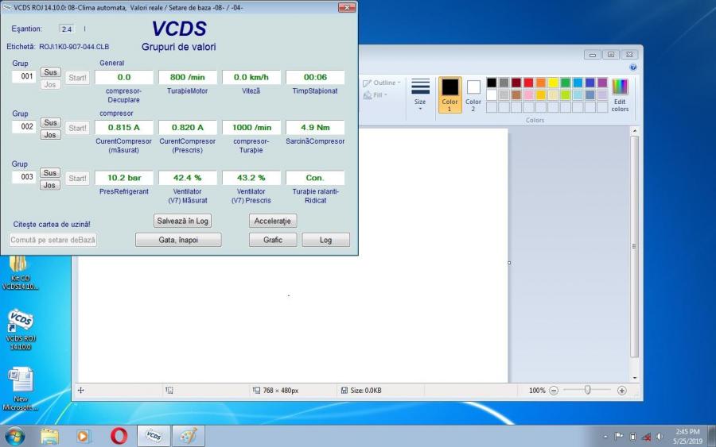The image size is (716, 447).
Task: Click the zoom in plus button
Action: point(622,391)
